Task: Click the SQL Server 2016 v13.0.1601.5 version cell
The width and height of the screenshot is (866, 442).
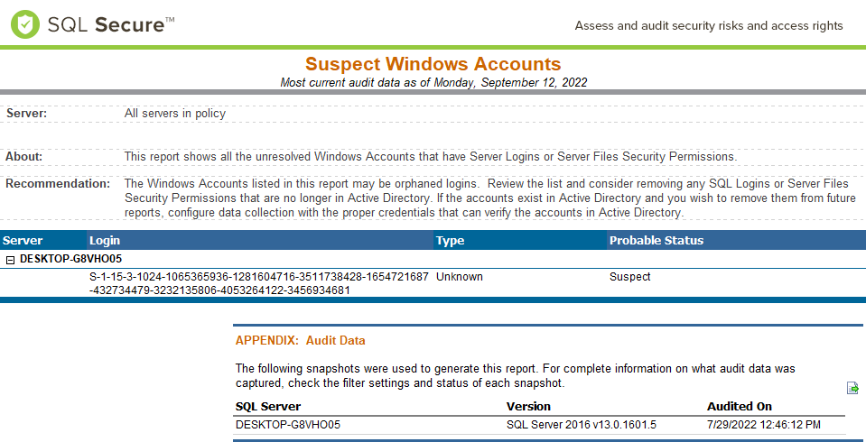Action: pos(580,424)
